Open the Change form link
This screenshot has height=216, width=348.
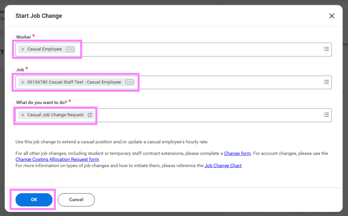point(237,153)
